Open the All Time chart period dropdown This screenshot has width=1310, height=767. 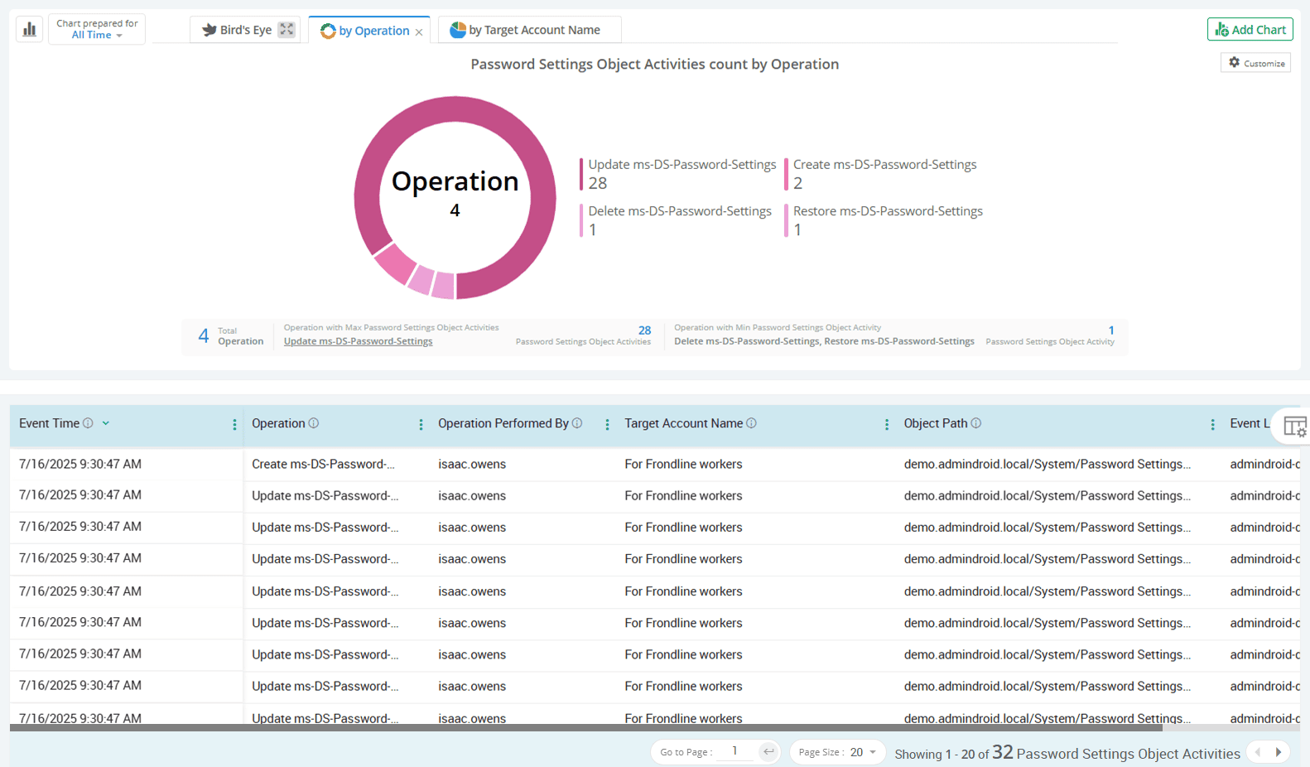97,35
